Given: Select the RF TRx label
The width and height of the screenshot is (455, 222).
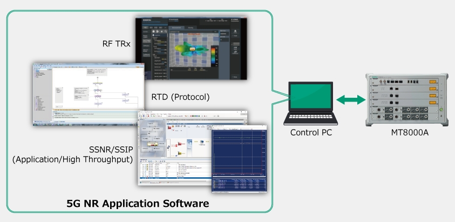Looking at the screenshot, I should pyautogui.click(x=117, y=44).
